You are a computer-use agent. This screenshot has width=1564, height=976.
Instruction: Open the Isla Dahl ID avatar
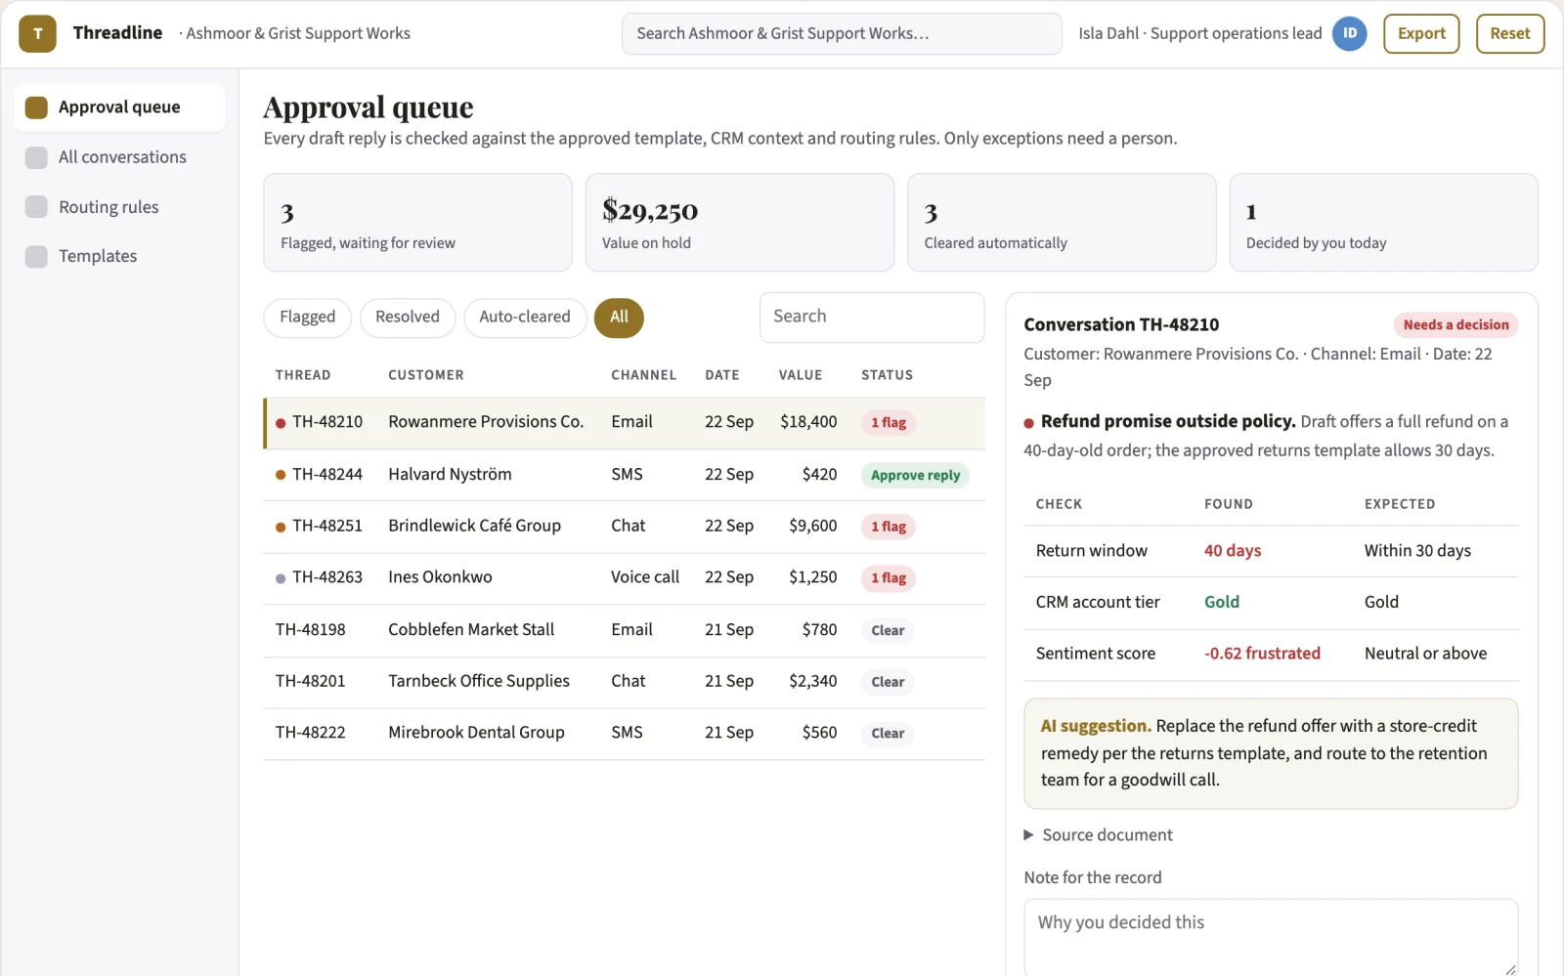[x=1349, y=33]
